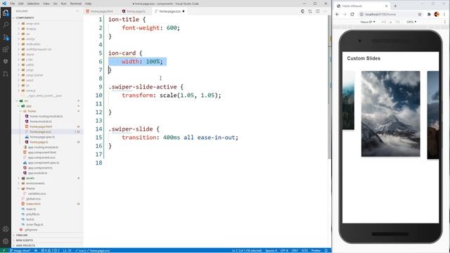Viewport: 450px width, 253px height.
Task: Open app-routing.module.ts in explorer
Action: 43,147
